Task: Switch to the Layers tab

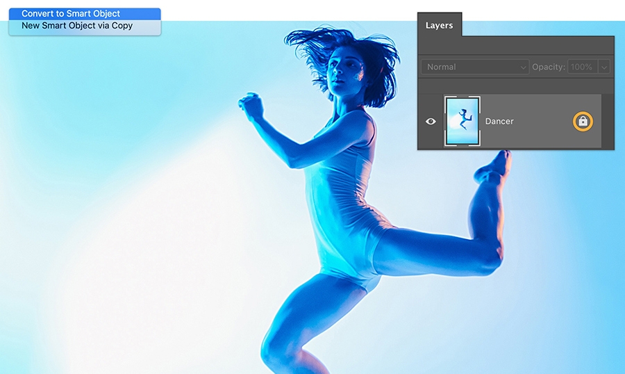Action: 440,25
